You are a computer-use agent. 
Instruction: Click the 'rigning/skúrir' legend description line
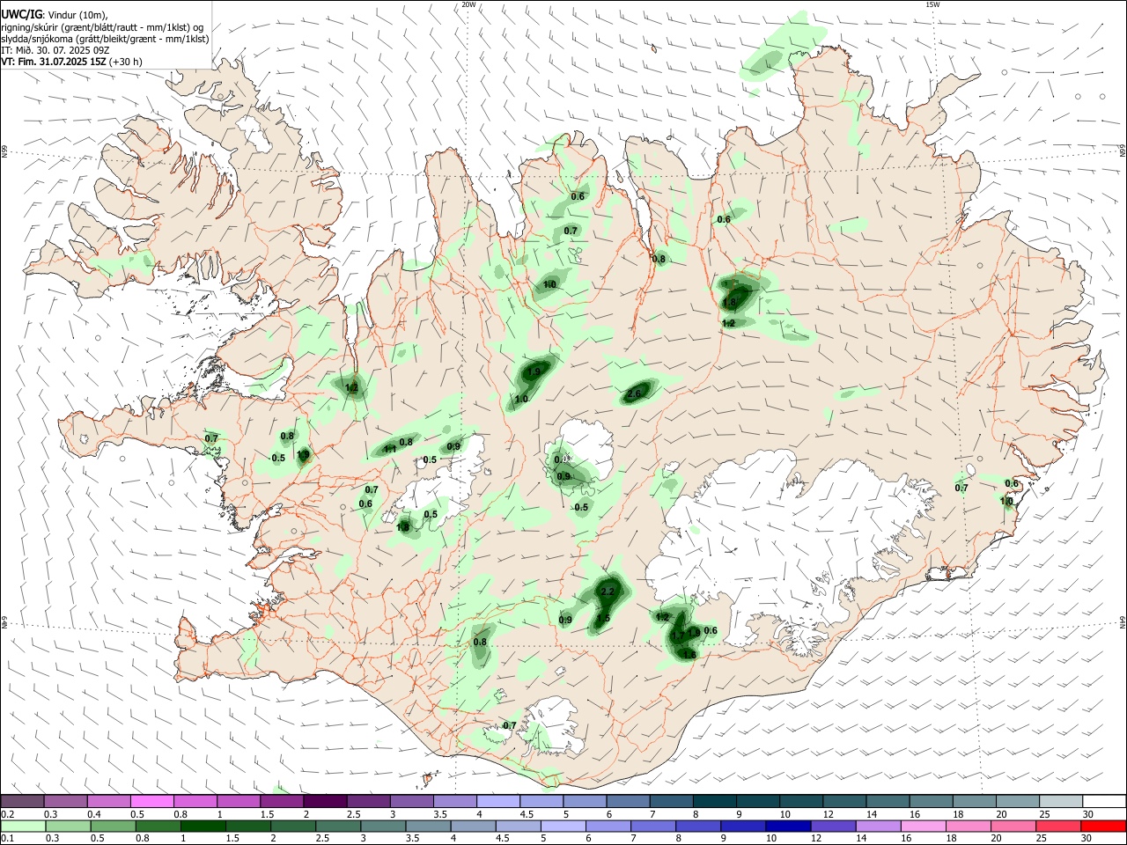101,26
